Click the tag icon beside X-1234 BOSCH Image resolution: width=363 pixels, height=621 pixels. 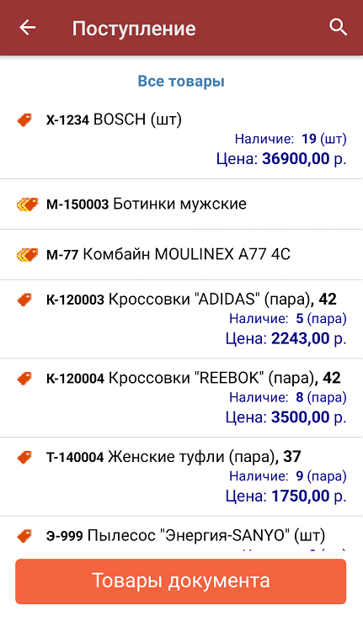click(24, 120)
